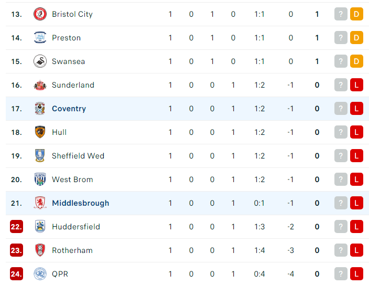This screenshot has height=285, width=369.
Task: Click the Sheffield Wed owl crest
Action: 40,155
